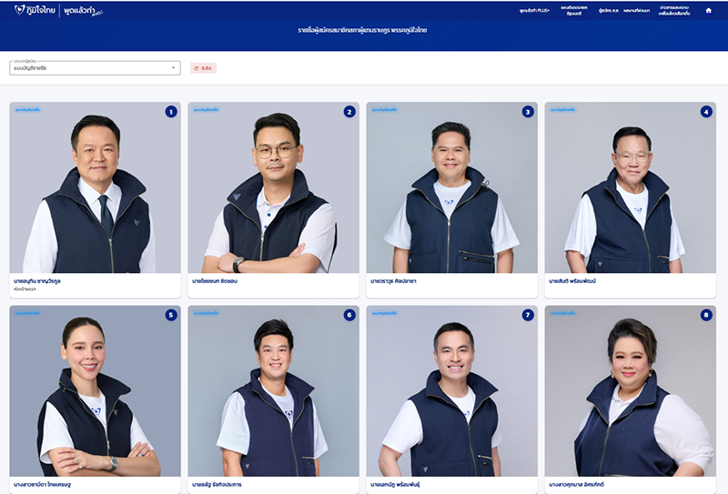Click the number 5 badge on candidate card

click(x=171, y=315)
